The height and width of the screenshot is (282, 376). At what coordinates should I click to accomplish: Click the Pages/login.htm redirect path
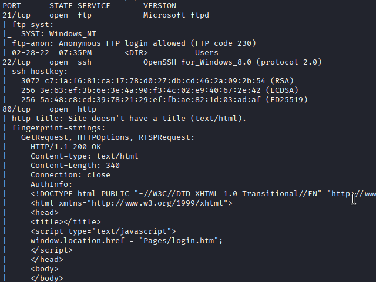pyautogui.click(x=179, y=240)
